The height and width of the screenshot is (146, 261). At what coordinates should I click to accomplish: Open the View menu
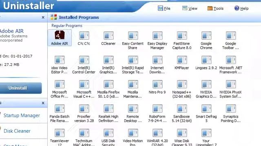click(x=190, y=8)
